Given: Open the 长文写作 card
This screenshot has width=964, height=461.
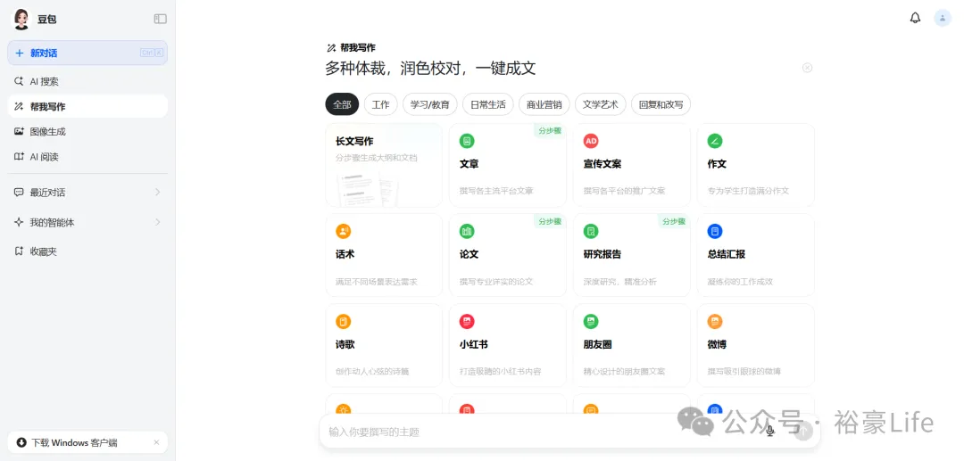Looking at the screenshot, I should pos(384,165).
